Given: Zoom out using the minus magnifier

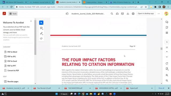Looking at the screenshot, I should [x=167, y=81].
